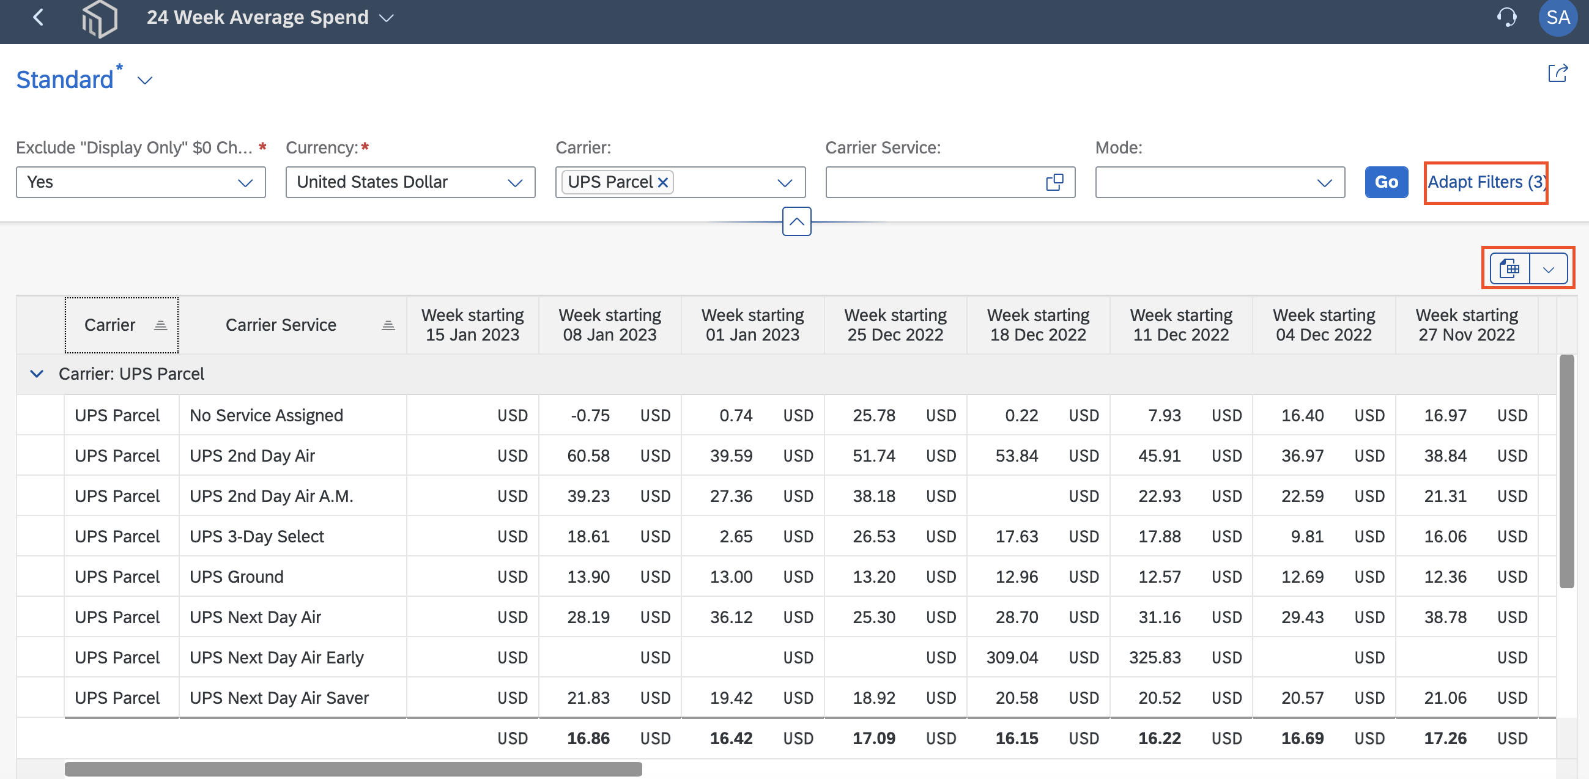Screen dimensions: 1589x779
Task: Click the total 16.86 in the summary row
Action: pos(588,738)
